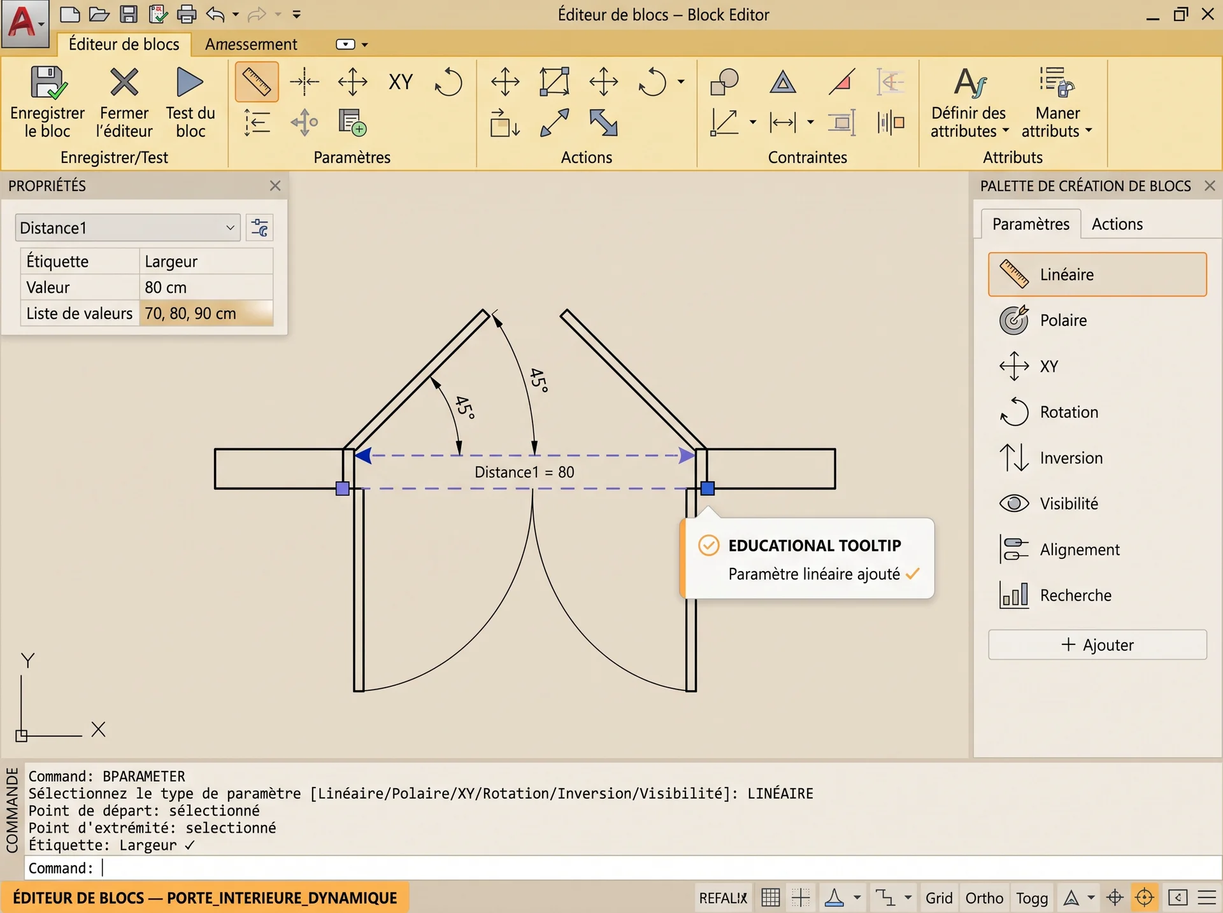The image size is (1223, 913).
Task: Open the application menu A button
Action: 25,23
